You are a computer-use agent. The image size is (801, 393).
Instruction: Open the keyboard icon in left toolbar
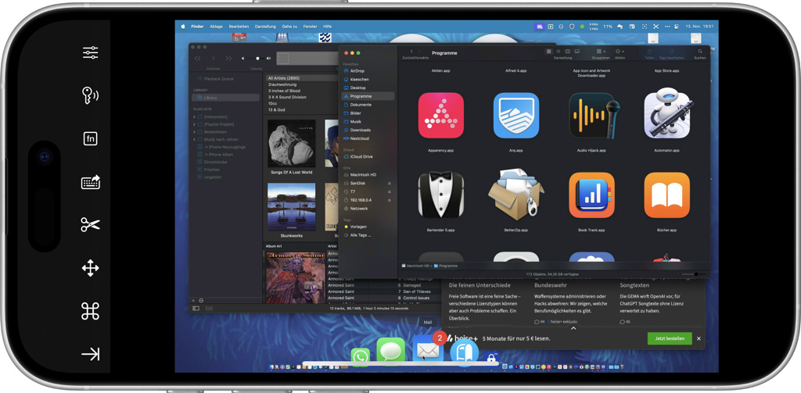(90, 182)
